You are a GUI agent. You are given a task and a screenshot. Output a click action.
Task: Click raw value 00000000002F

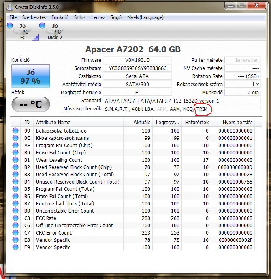click(235, 240)
